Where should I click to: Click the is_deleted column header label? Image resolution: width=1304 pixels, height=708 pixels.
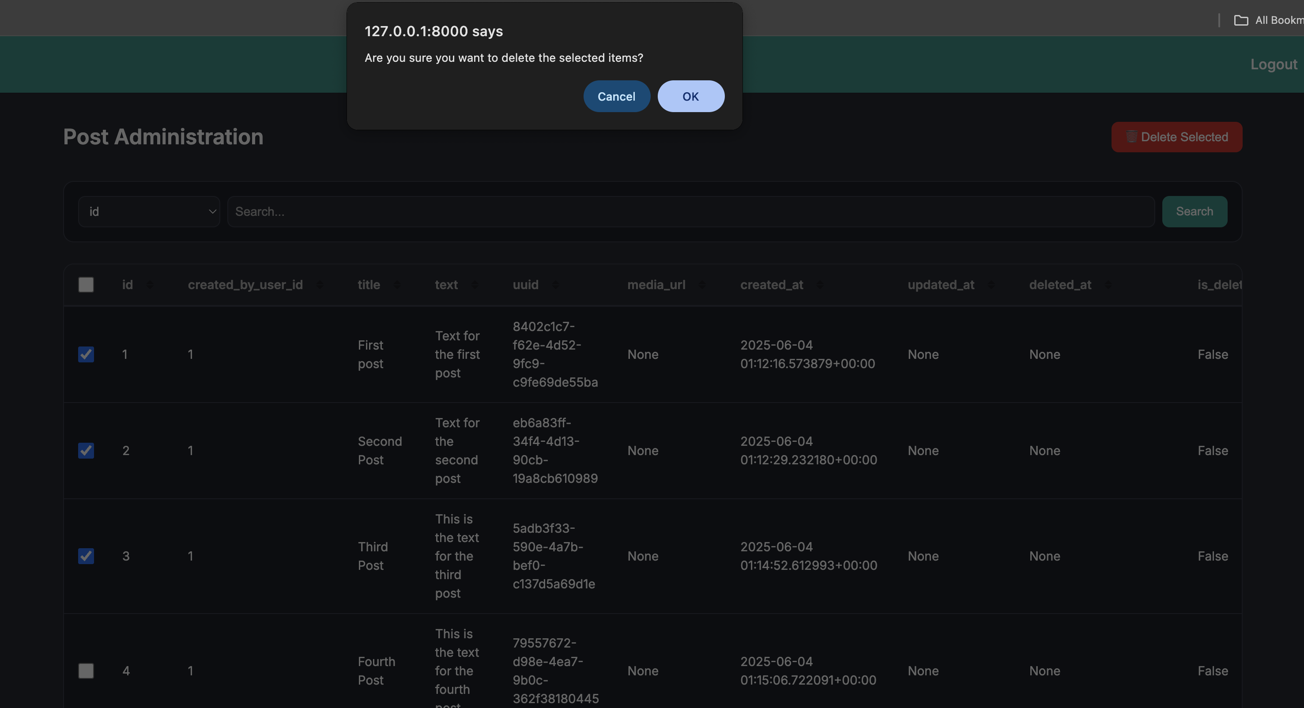[x=1219, y=285]
